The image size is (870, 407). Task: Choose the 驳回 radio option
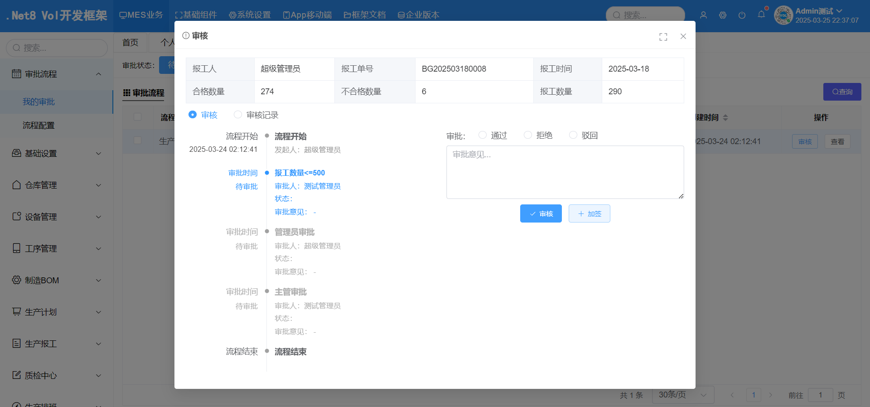(573, 135)
